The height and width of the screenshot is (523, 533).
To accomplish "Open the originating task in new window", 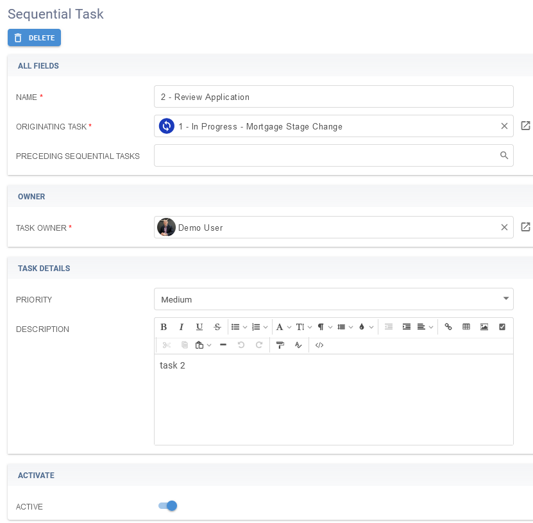I will coord(525,126).
